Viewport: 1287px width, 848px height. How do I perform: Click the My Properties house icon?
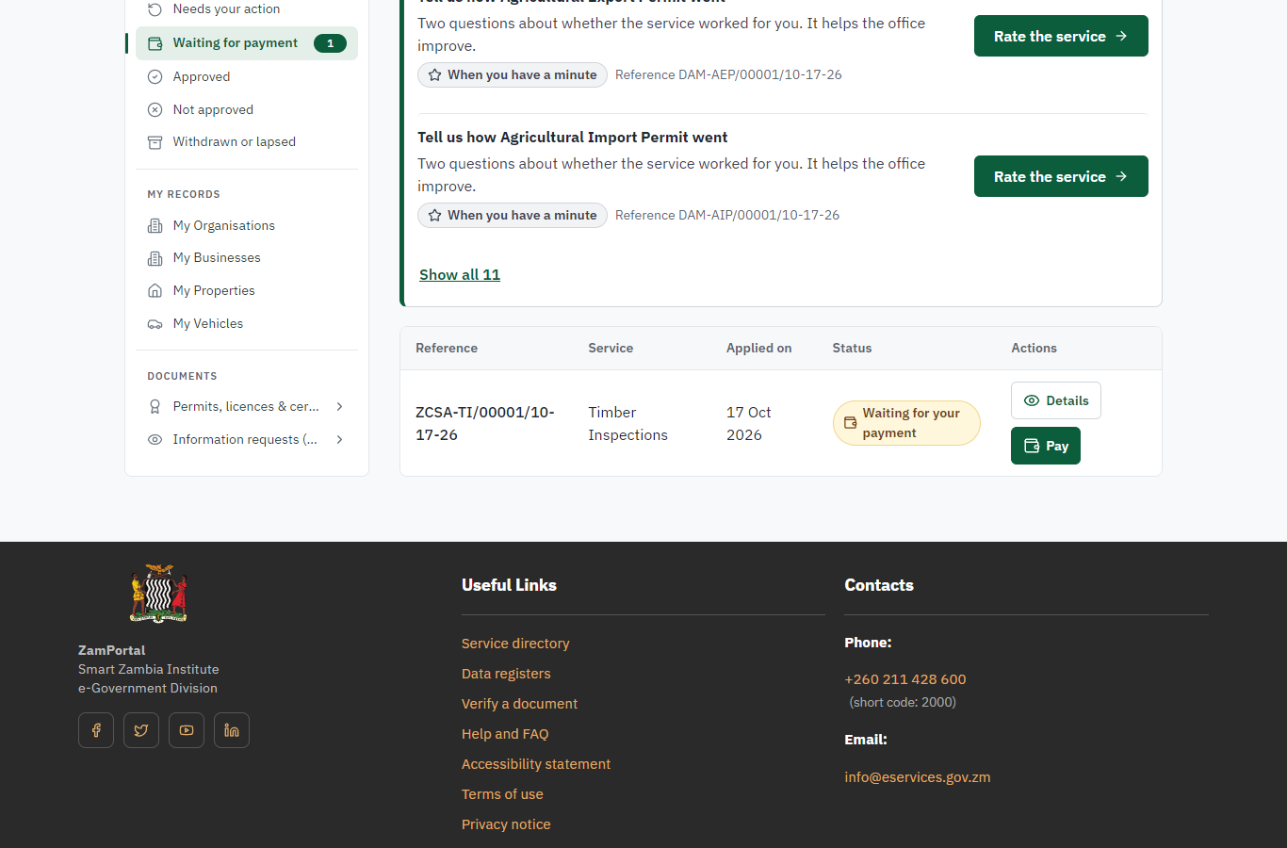point(155,291)
